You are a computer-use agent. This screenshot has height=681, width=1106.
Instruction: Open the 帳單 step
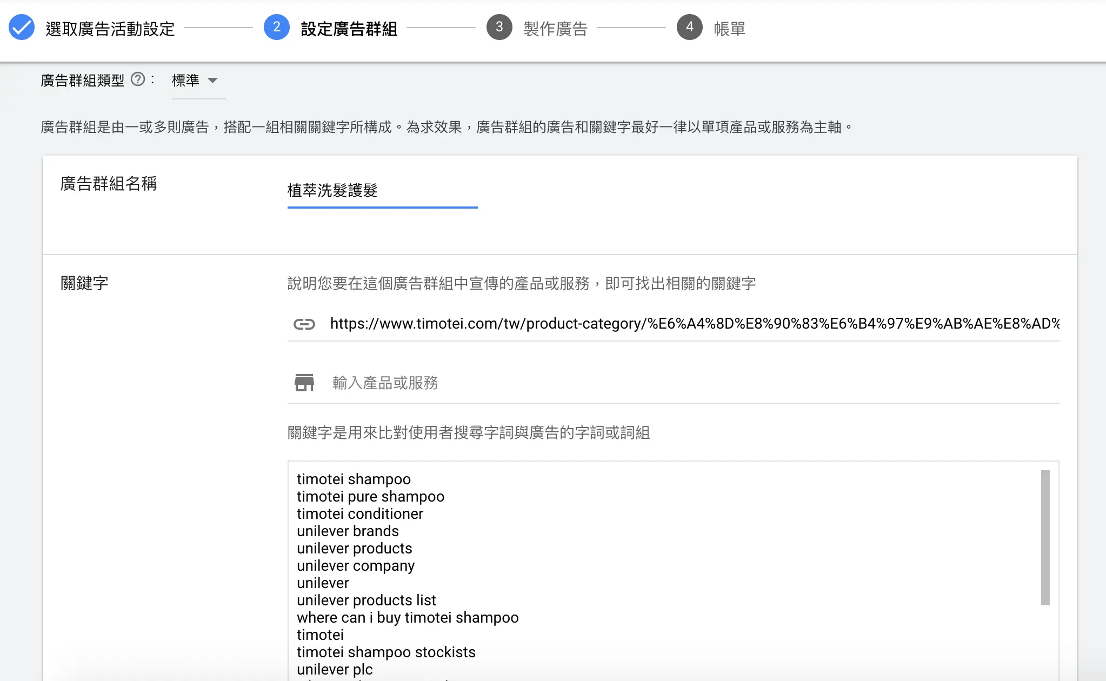[730, 29]
